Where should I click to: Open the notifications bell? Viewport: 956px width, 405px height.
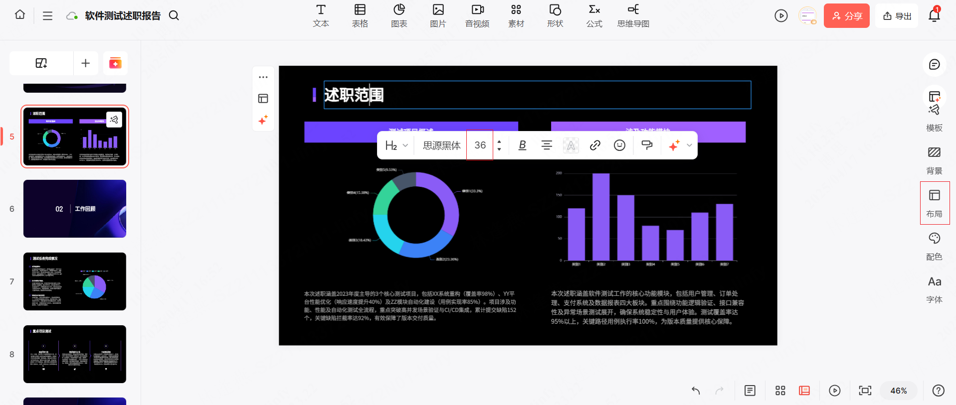pyautogui.click(x=934, y=15)
